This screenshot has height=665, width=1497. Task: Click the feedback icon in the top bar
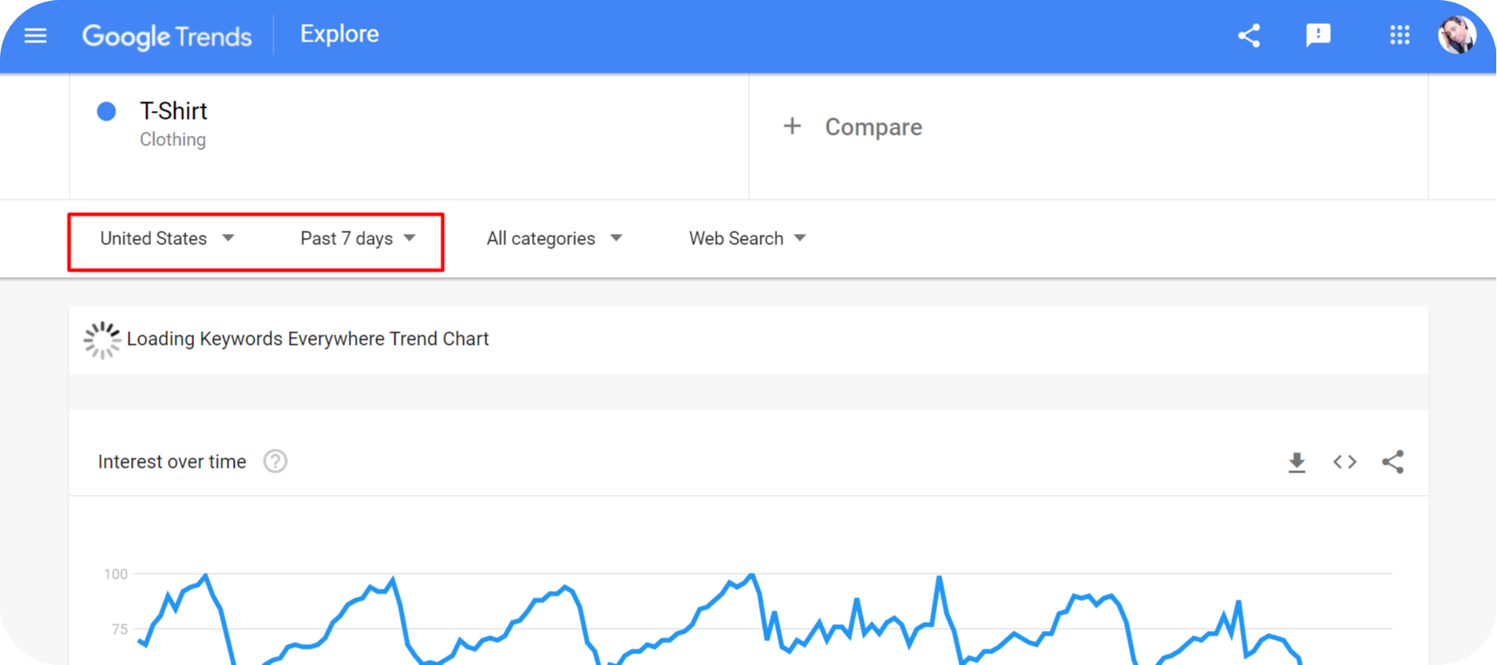(x=1318, y=35)
